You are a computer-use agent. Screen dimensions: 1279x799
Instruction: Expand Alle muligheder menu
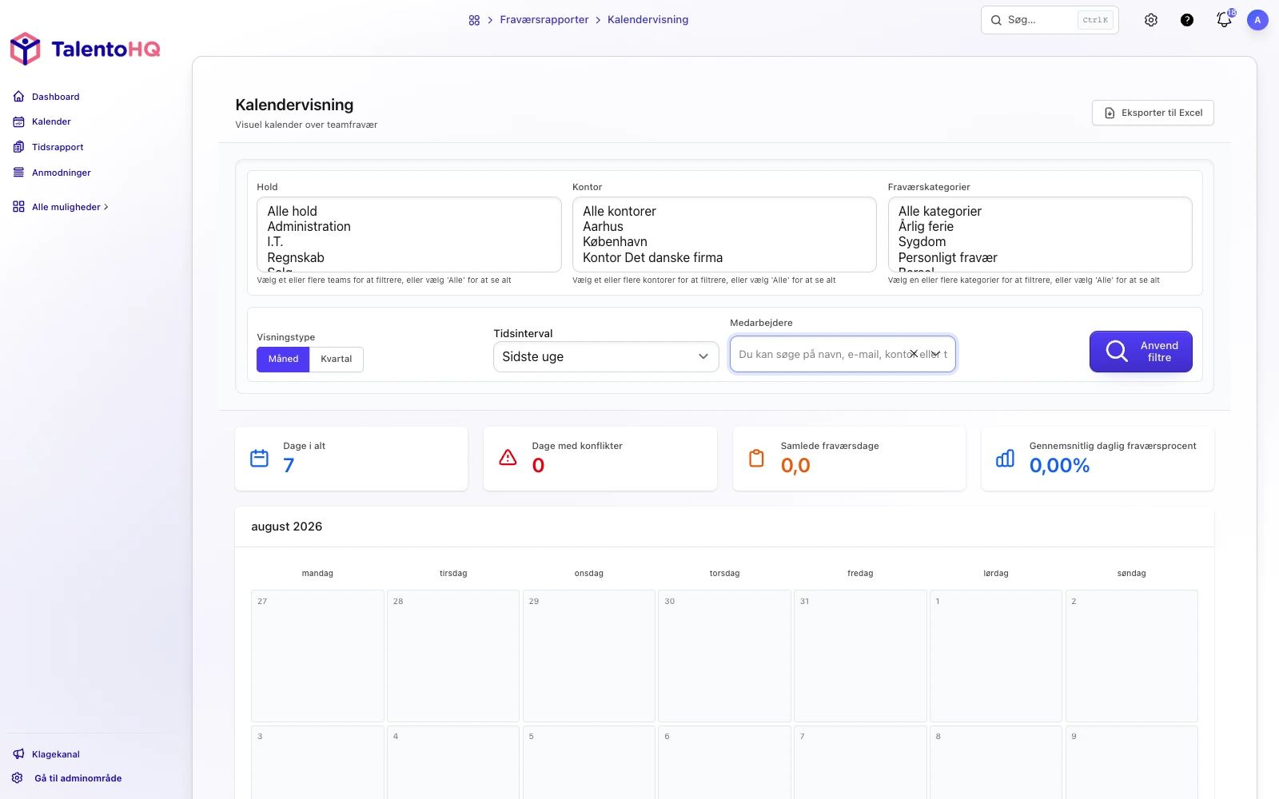[x=70, y=207]
